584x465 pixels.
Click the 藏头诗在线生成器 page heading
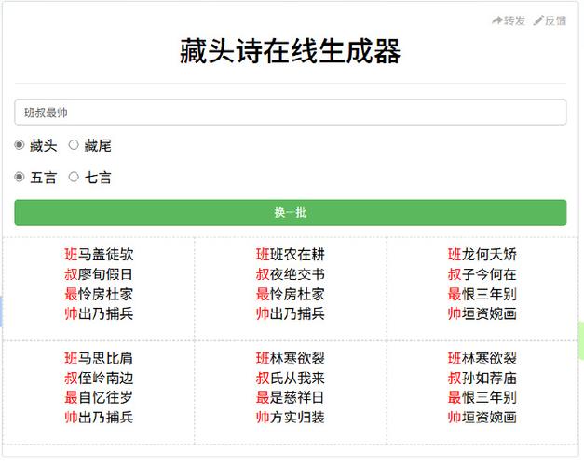[x=290, y=52]
